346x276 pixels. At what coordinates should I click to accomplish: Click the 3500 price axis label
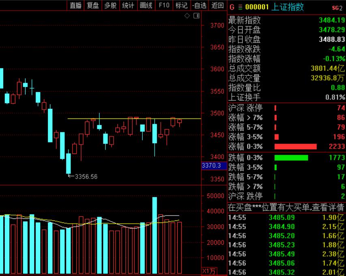pos(217,113)
